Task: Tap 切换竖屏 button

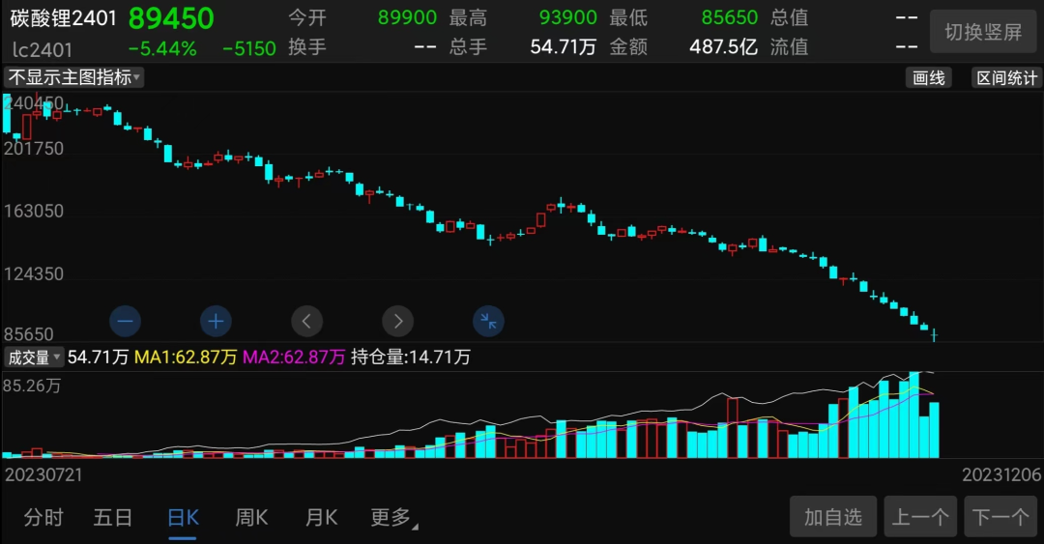Action: point(983,31)
